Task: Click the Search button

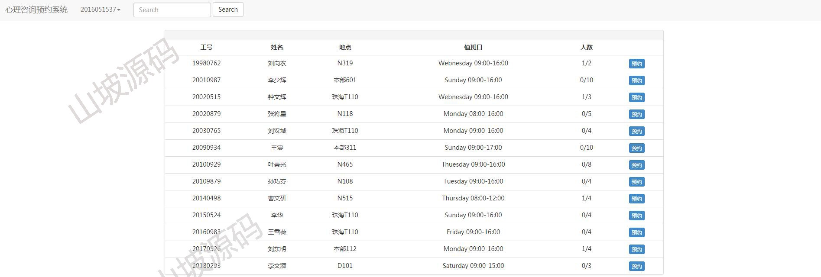Action: (x=228, y=10)
